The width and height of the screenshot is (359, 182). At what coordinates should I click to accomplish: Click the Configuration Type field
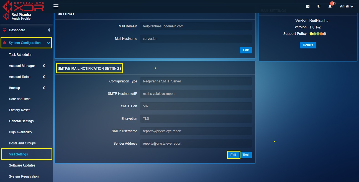[x=196, y=81]
